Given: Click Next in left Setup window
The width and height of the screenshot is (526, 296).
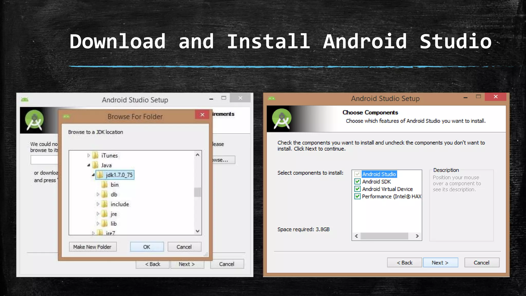Looking at the screenshot, I should click(x=187, y=264).
